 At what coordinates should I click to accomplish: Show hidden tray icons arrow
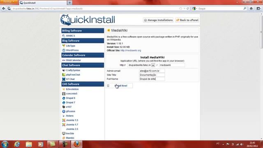tap(223, 144)
